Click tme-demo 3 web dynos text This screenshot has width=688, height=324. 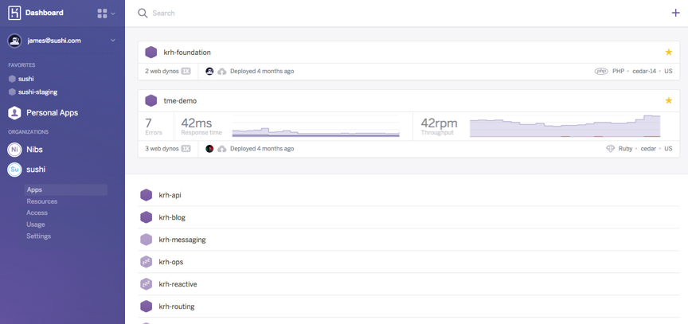(162, 149)
